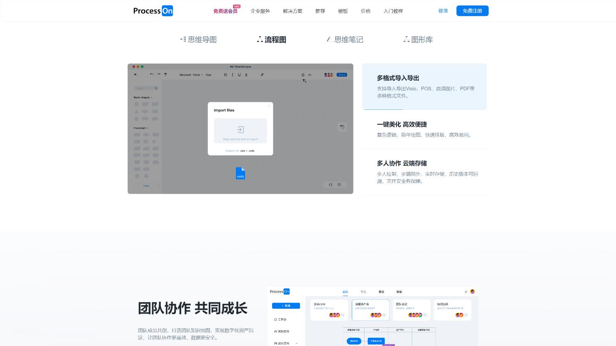
Task: Switch to the 流程图 tab
Action: [x=271, y=40]
